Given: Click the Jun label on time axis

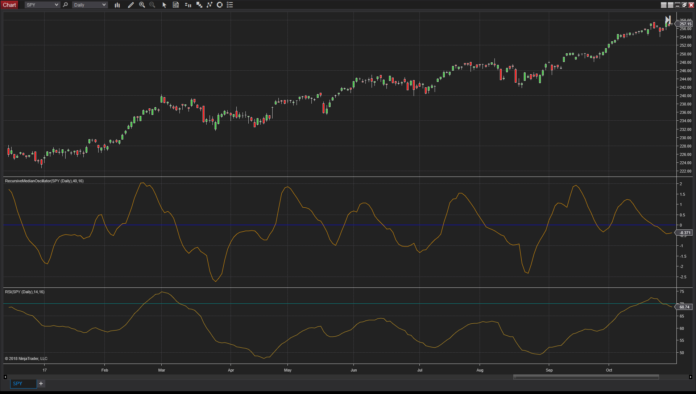Looking at the screenshot, I should coord(354,370).
